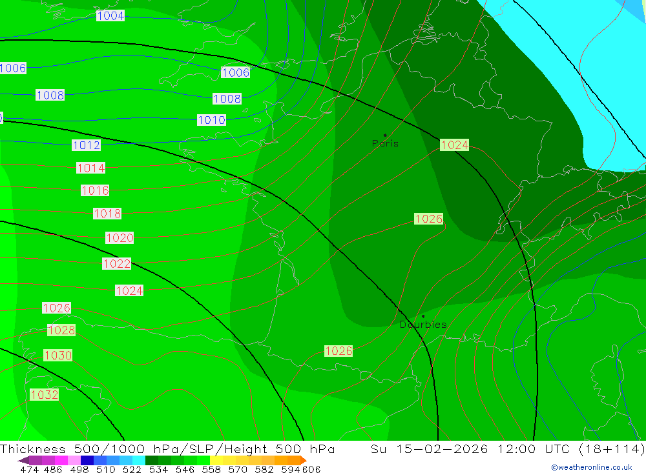Click the 1032 isobar label
Image resolution: width=646 pixels, height=473 pixels.
(x=45, y=395)
